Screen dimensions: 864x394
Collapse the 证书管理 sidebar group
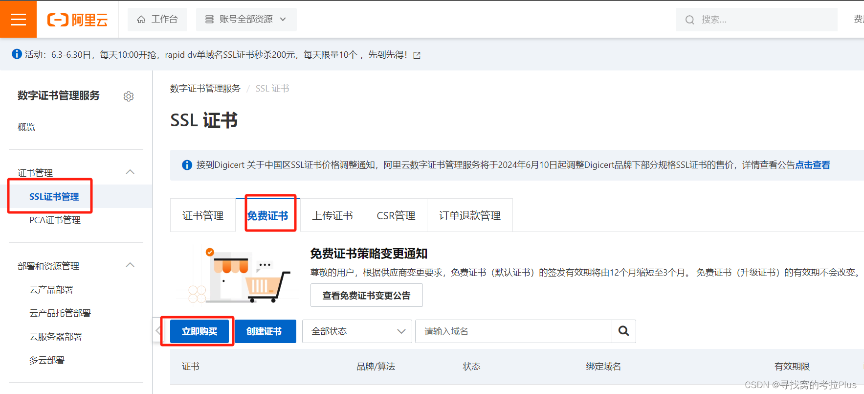pos(130,172)
